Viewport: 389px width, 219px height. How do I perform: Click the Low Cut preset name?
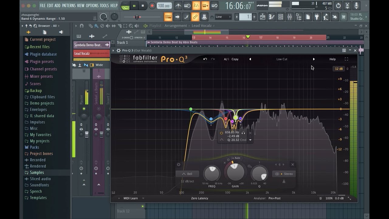coord(282,59)
